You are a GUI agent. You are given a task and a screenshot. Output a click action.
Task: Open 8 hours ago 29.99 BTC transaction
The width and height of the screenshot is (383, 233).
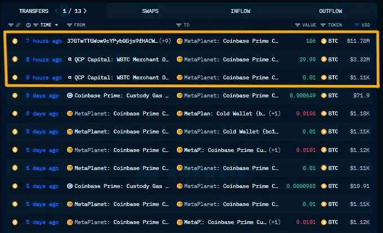44,60
